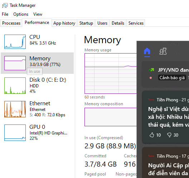Screen dimensions: 189x178
Task: Open the View menu
Action: click(x=38, y=14)
